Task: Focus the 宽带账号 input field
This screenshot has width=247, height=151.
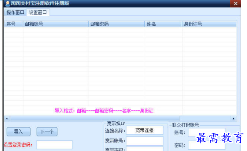Action: click(x=145, y=141)
